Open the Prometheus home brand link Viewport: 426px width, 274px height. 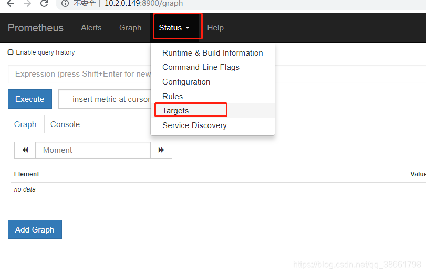(36, 28)
